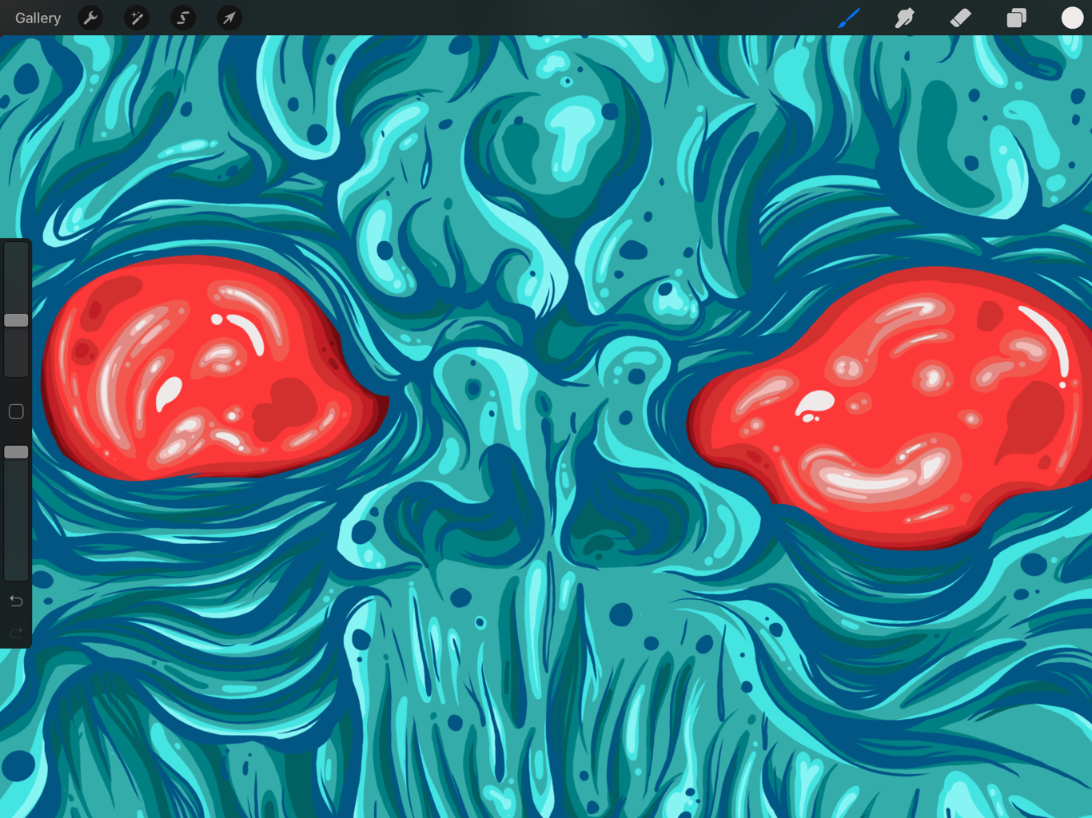Select the Smudge tool
This screenshot has width=1092, height=818.
904,18
